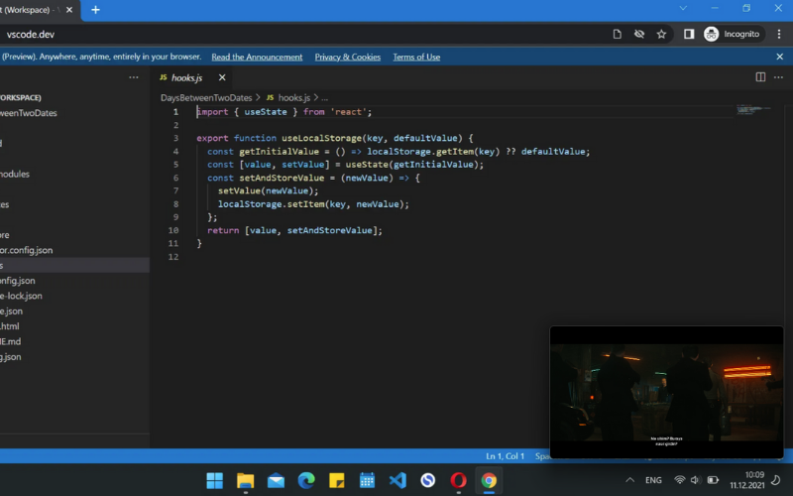Open a new Chrome tab
Image resolution: width=793 pixels, height=496 pixels.
[95, 9]
